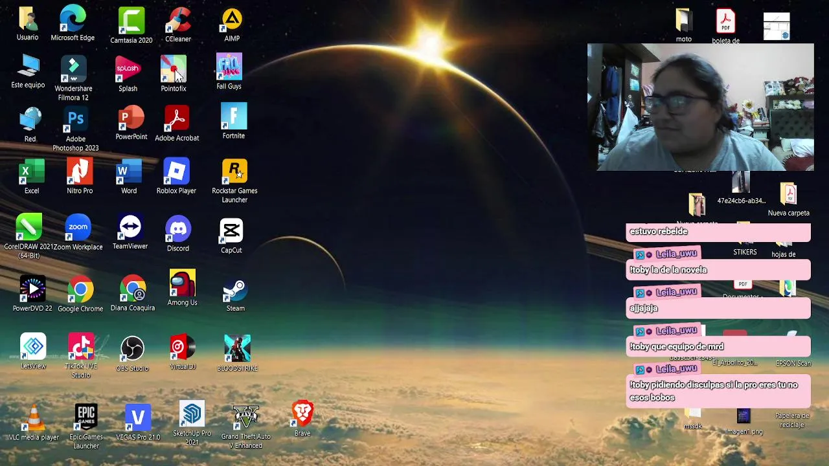Open the Excel shortcut

click(x=32, y=173)
